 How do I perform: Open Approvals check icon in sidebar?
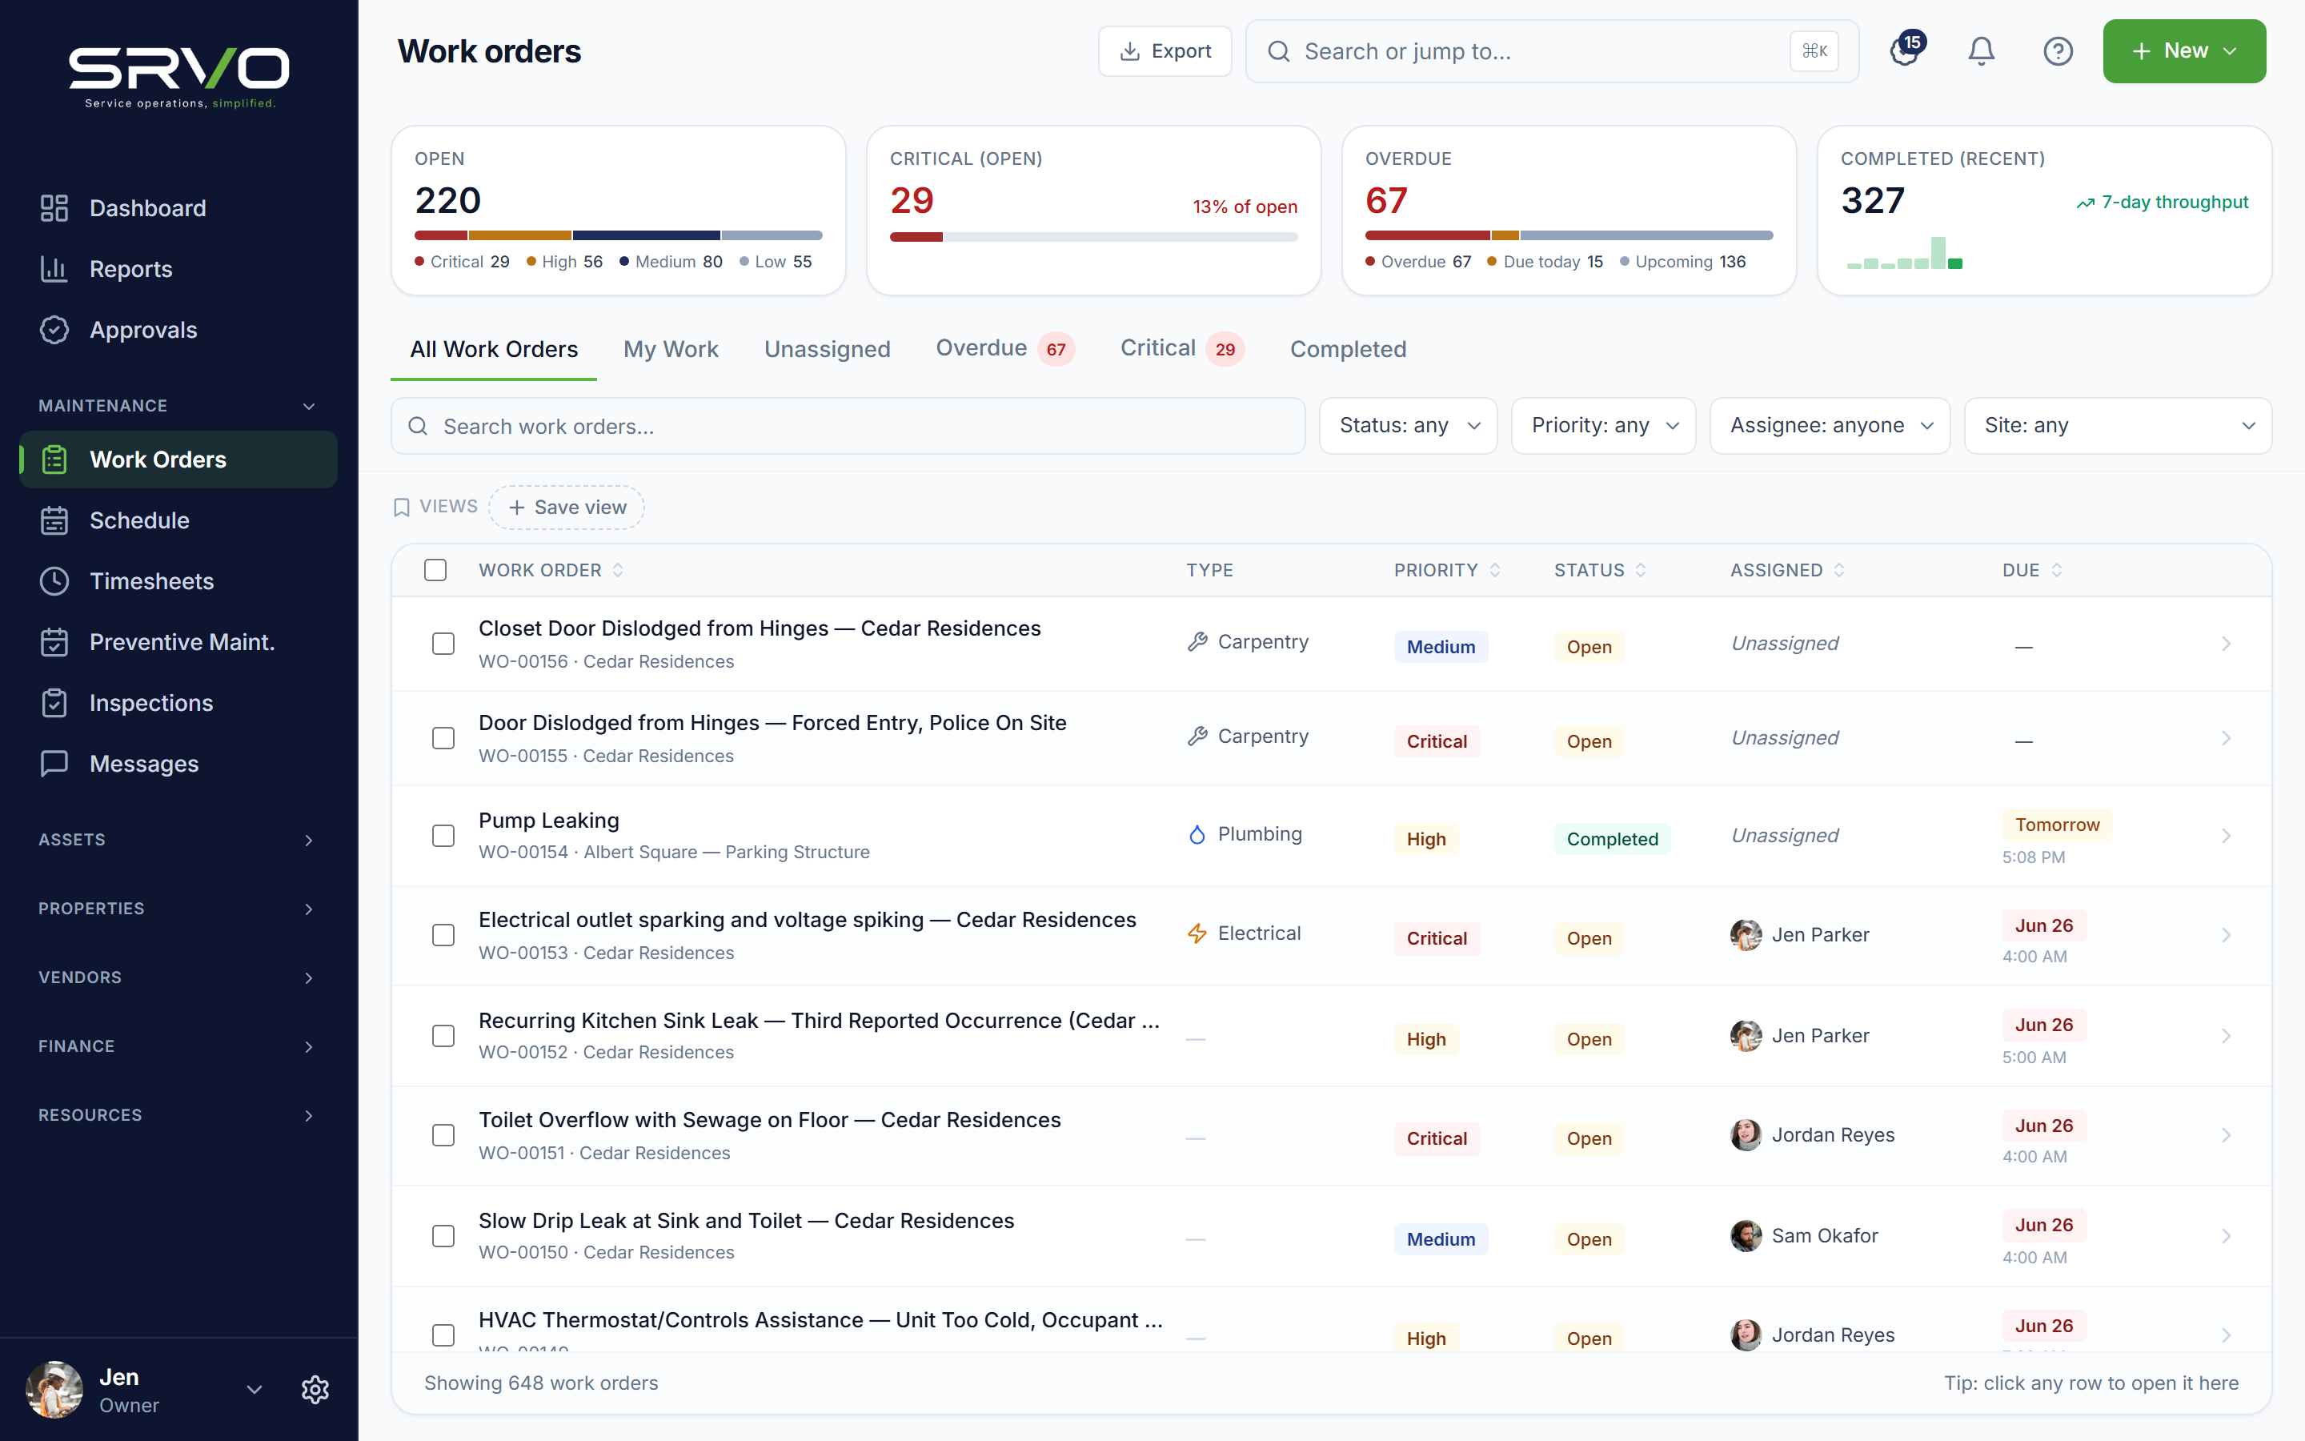(54, 330)
